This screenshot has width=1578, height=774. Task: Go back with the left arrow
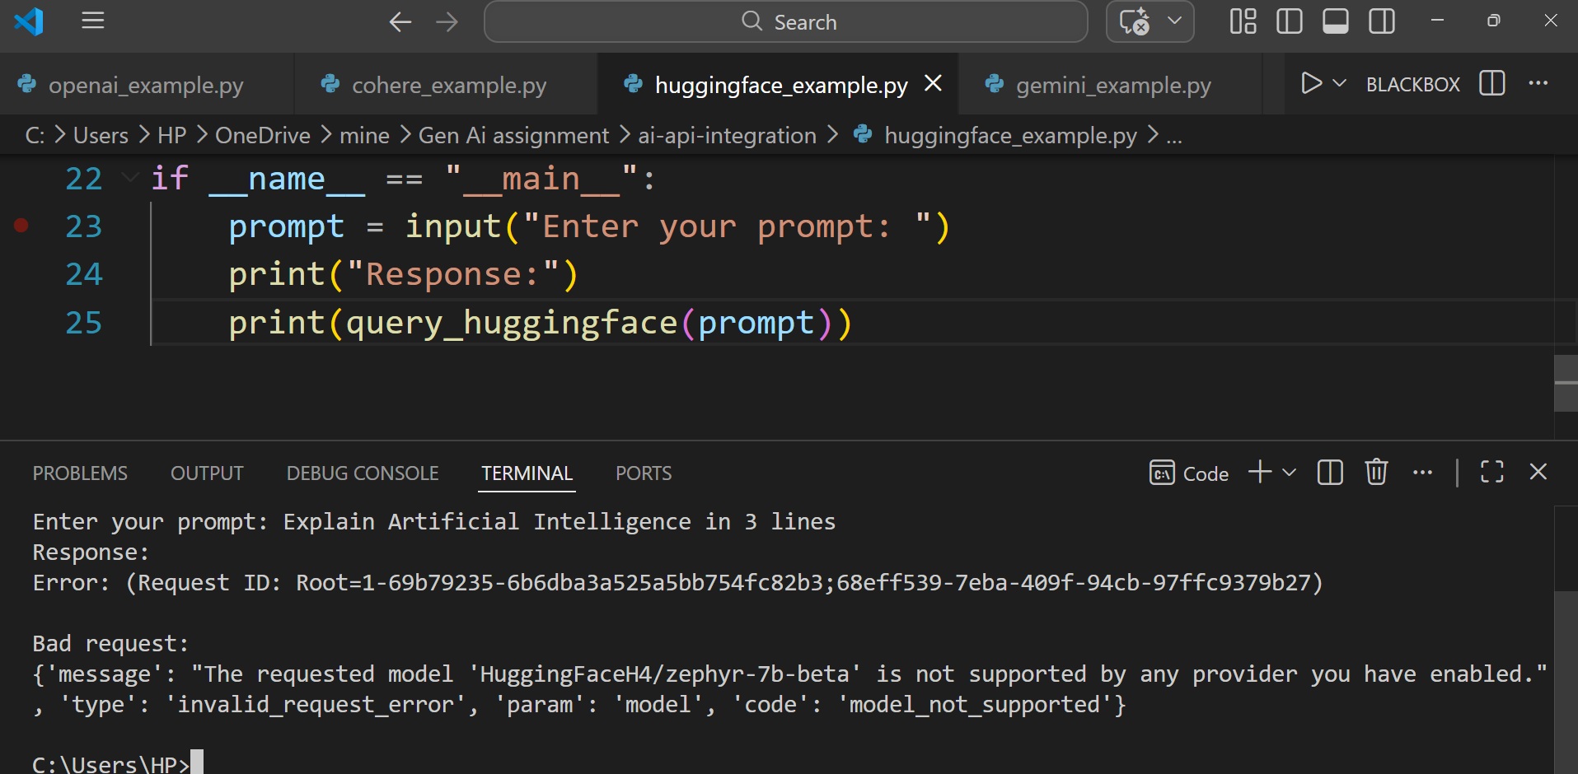point(400,21)
